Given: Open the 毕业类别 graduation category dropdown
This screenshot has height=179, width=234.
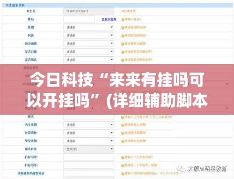Looking at the screenshot, I should click(88, 141).
